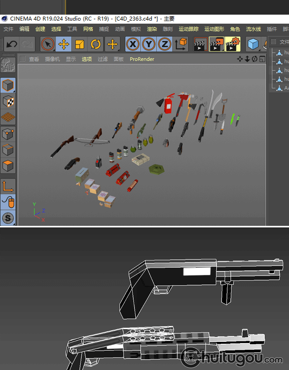289x370 pixels.
Task: Click Object Manager 文件 menu
Action: (x=284, y=42)
